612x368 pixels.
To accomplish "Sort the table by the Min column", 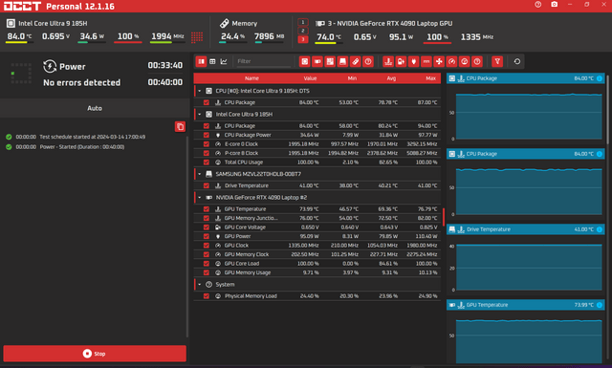I will [x=352, y=78].
